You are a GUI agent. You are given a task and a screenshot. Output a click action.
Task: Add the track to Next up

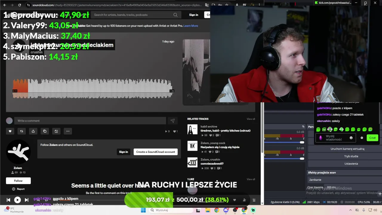[x=56, y=131]
